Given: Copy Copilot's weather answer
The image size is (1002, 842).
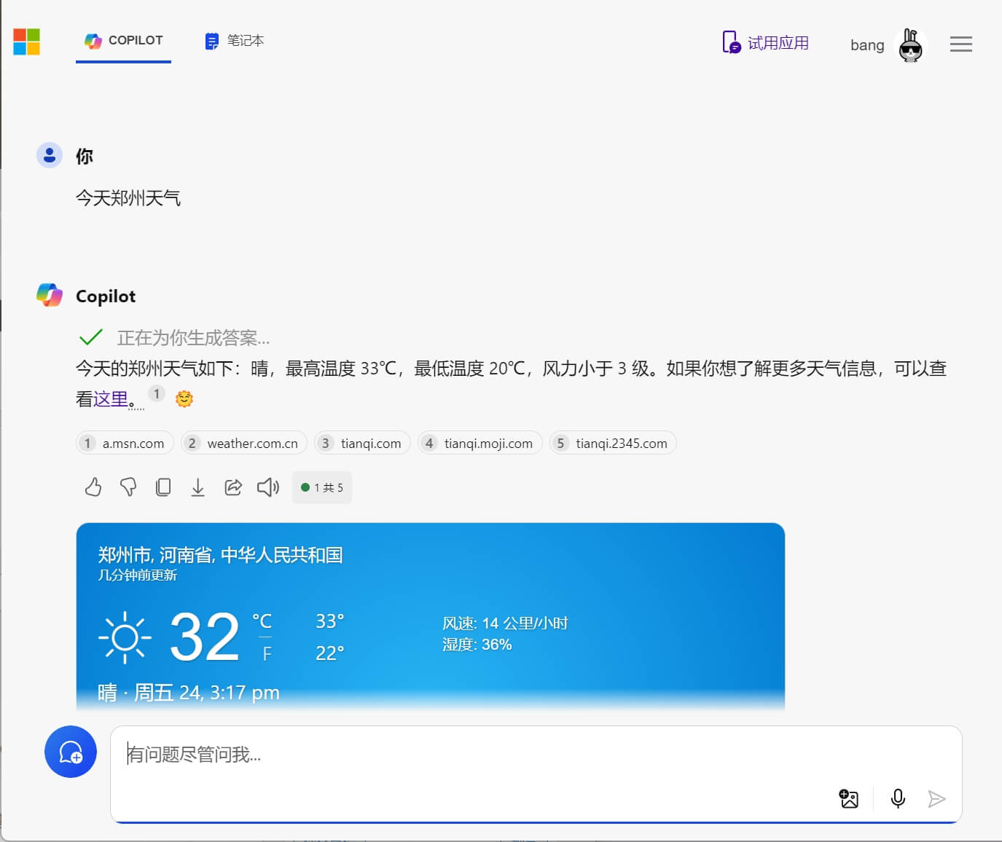Looking at the screenshot, I should (163, 487).
